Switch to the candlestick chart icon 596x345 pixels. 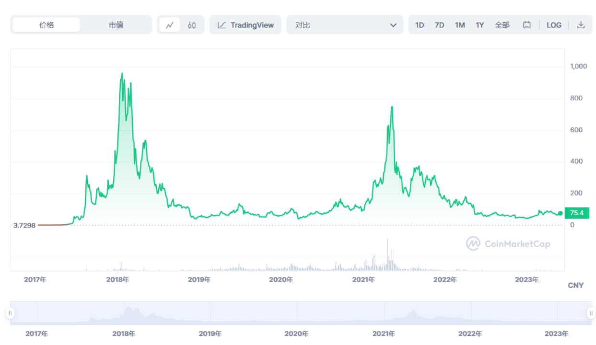(192, 25)
